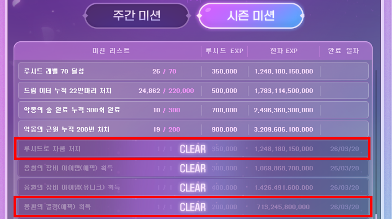Click the 루시드로 자쿰 처치 mission name

(52, 149)
